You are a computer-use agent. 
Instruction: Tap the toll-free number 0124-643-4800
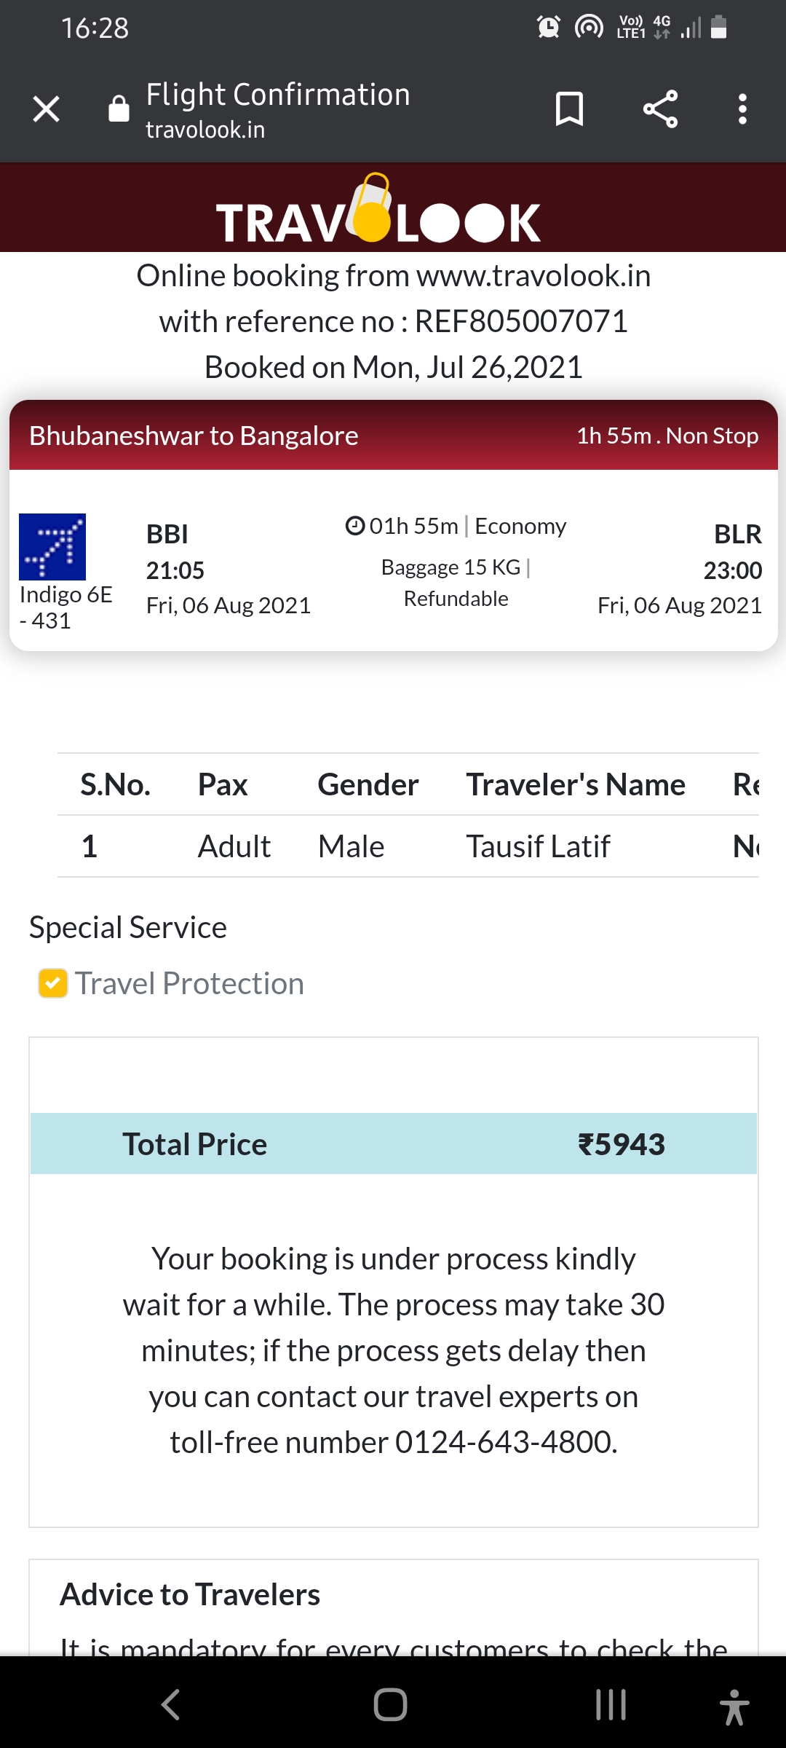click(505, 1442)
